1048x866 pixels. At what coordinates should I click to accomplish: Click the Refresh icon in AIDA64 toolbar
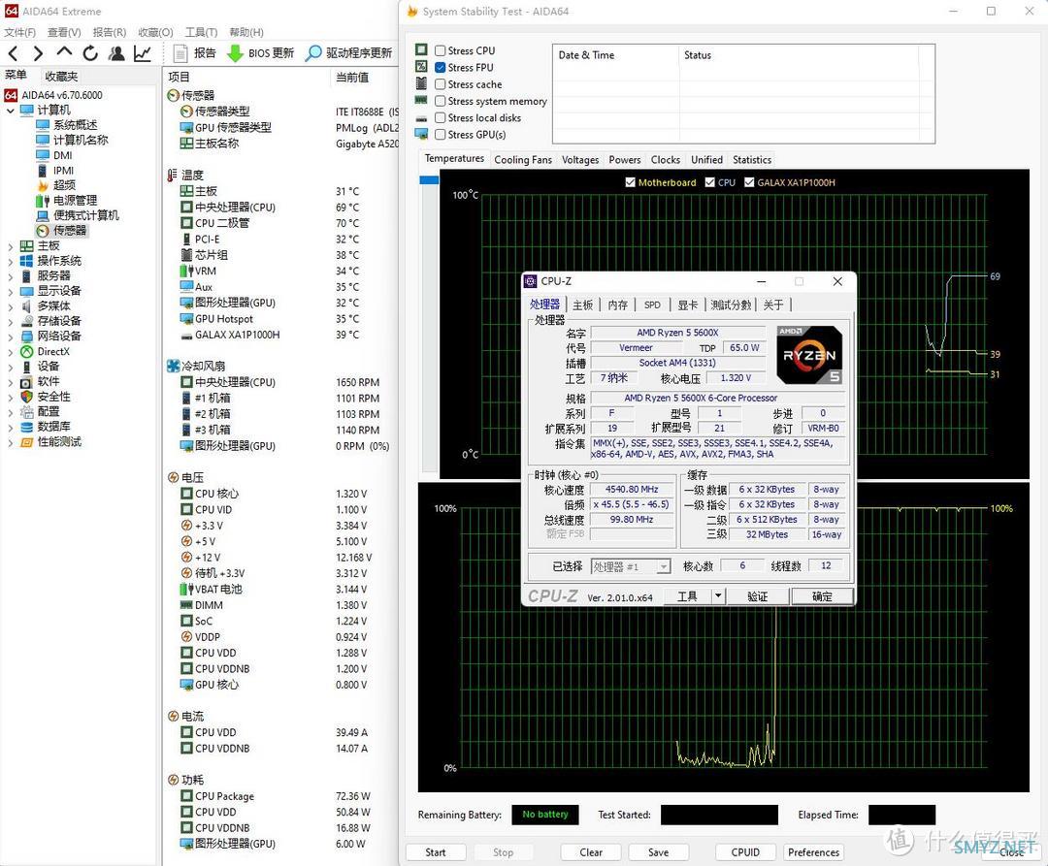90,53
